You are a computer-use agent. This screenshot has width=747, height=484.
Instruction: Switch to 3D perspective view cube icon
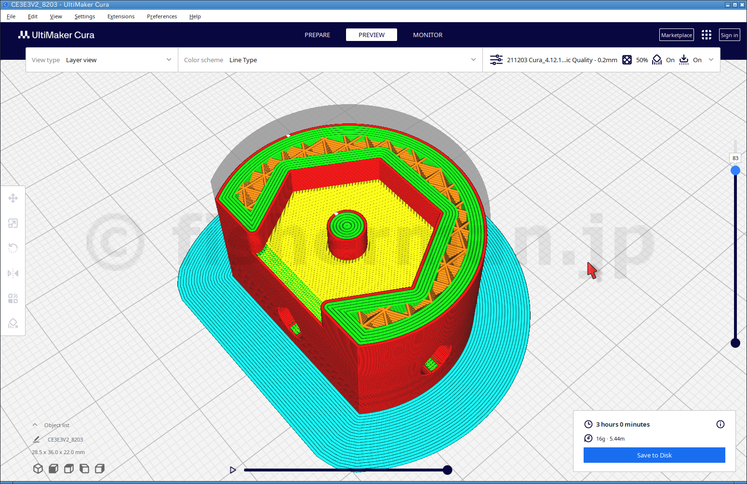[38, 469]
